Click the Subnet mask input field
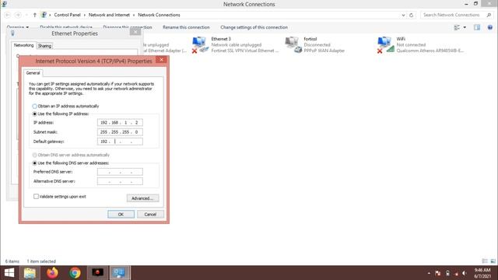This screenshot has width=498, height=280. coord(120,132)
